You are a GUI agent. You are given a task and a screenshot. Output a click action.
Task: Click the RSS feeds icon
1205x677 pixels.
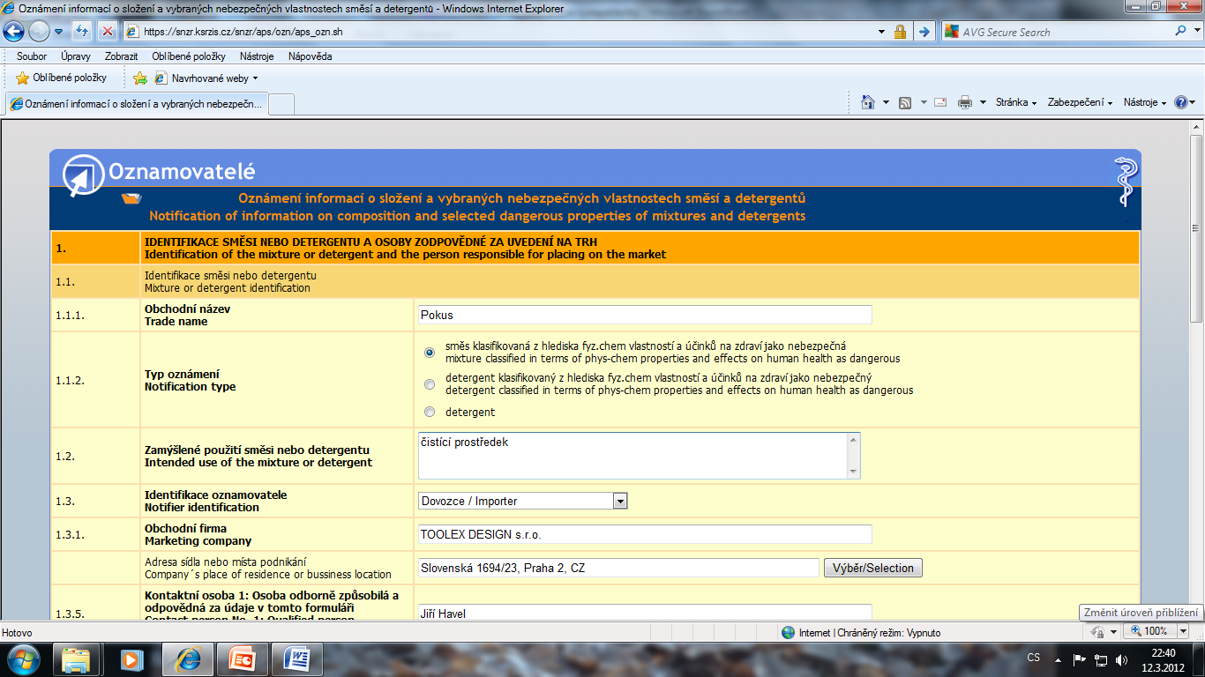[x=905, y=102]
